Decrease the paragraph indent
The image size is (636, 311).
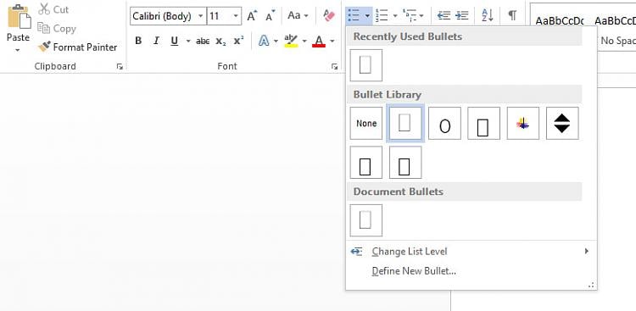point(444,15)
